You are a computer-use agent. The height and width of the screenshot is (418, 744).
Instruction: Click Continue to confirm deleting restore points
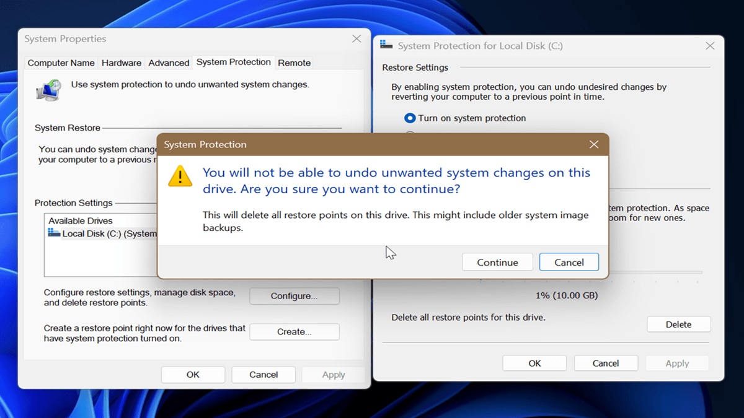click(497, 262)
